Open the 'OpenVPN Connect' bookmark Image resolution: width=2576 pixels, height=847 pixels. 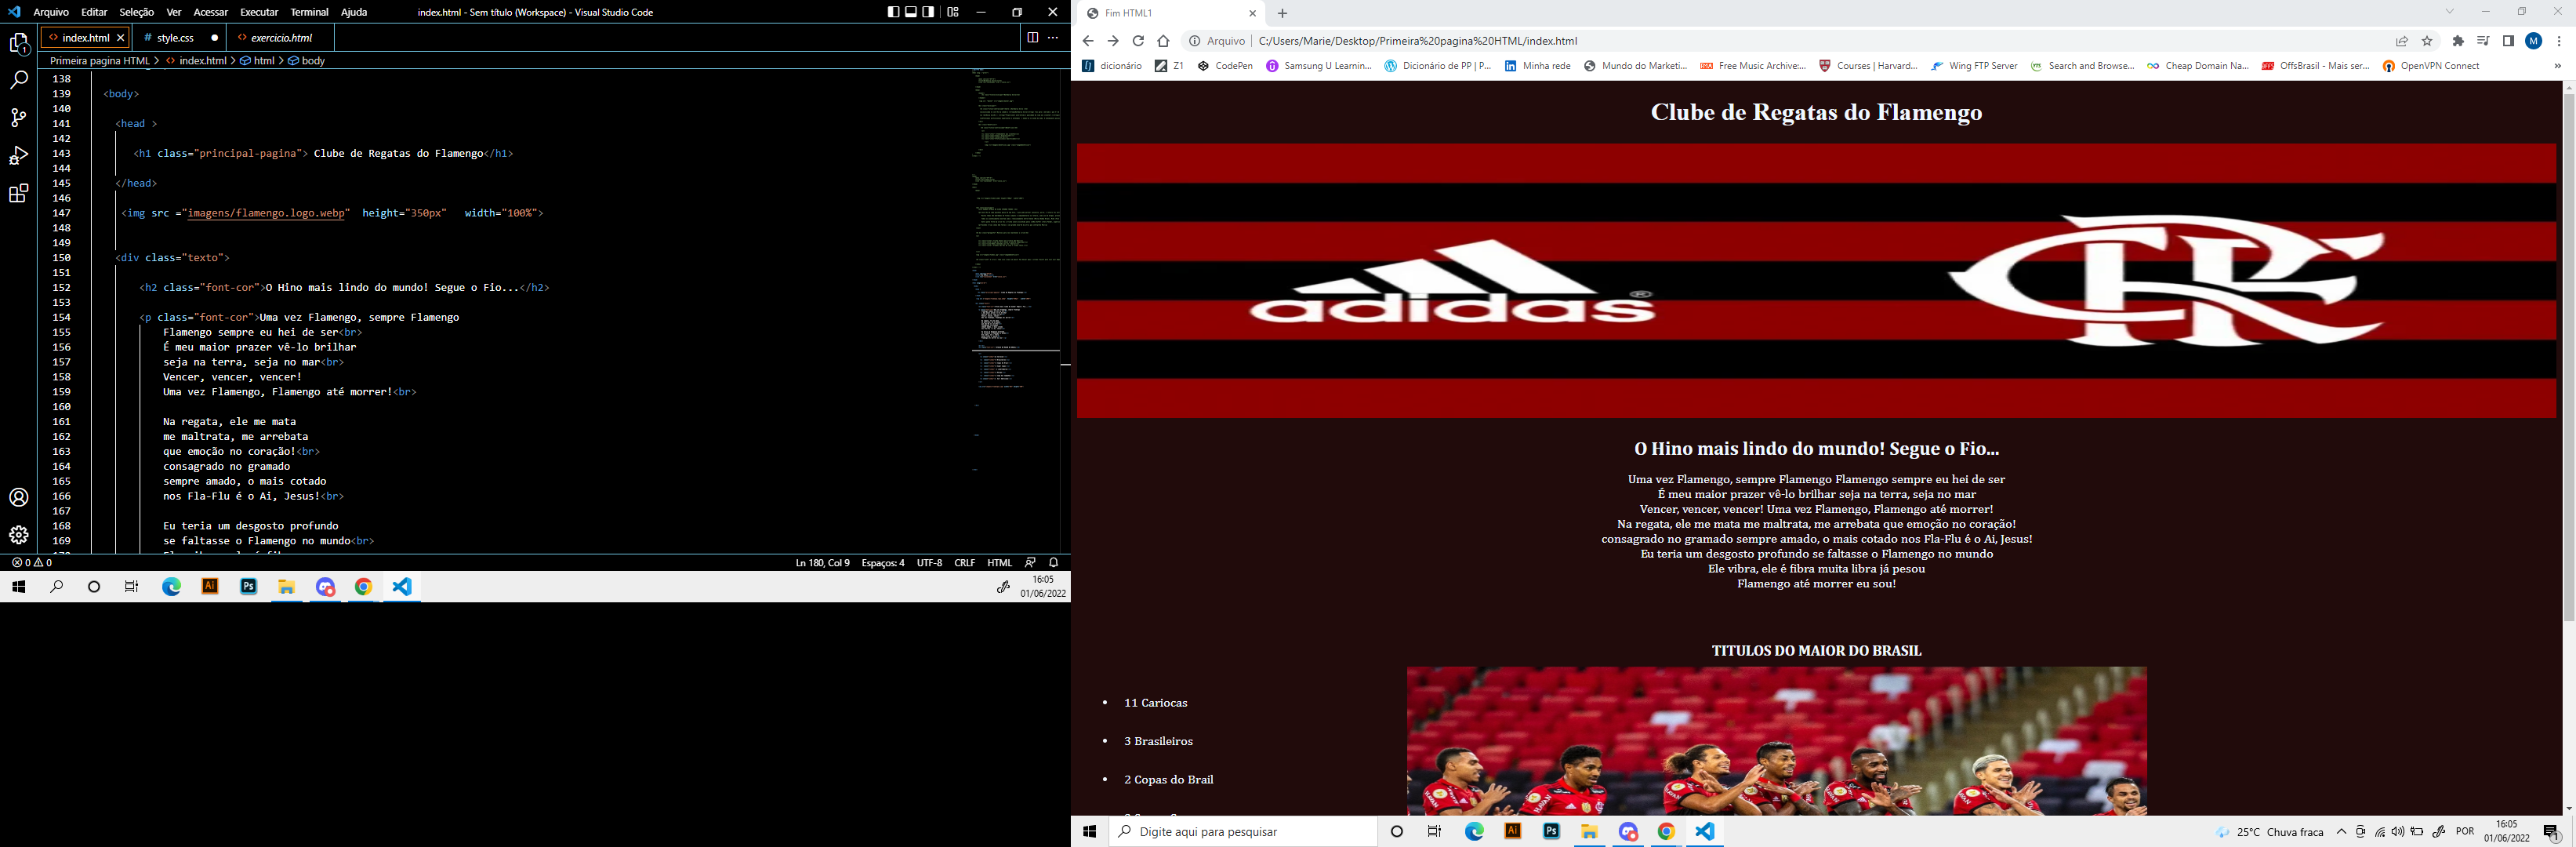[x=2431, y=66]
